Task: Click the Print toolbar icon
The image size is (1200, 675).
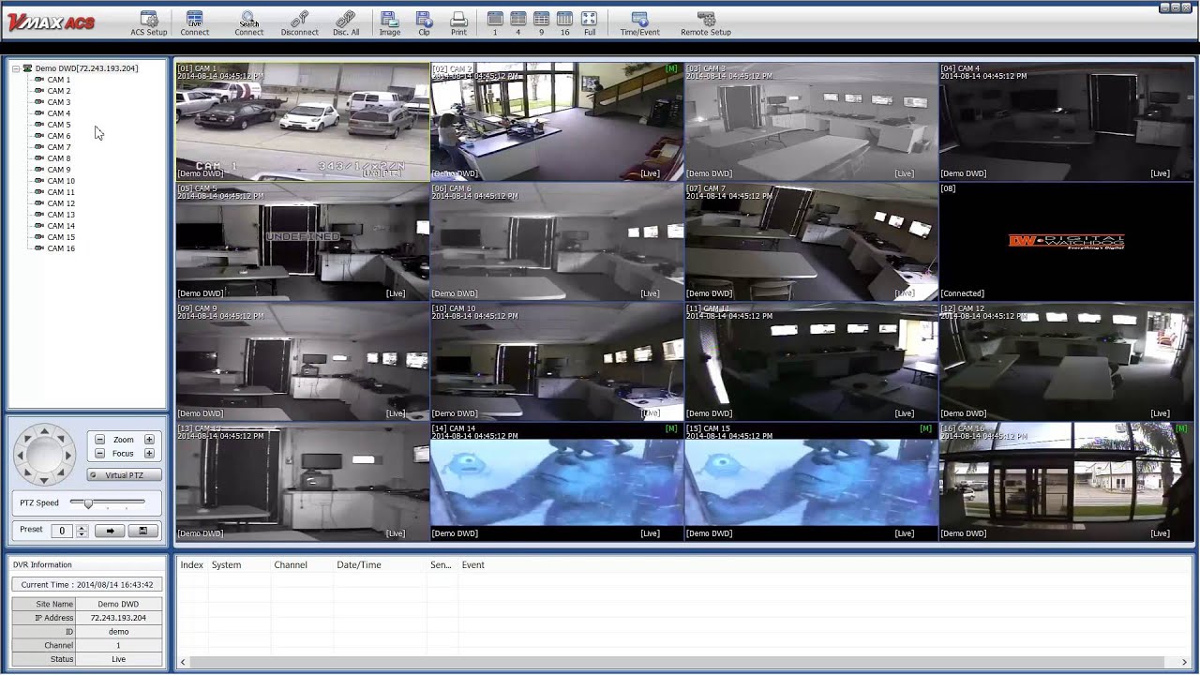Action: point(458,23)
